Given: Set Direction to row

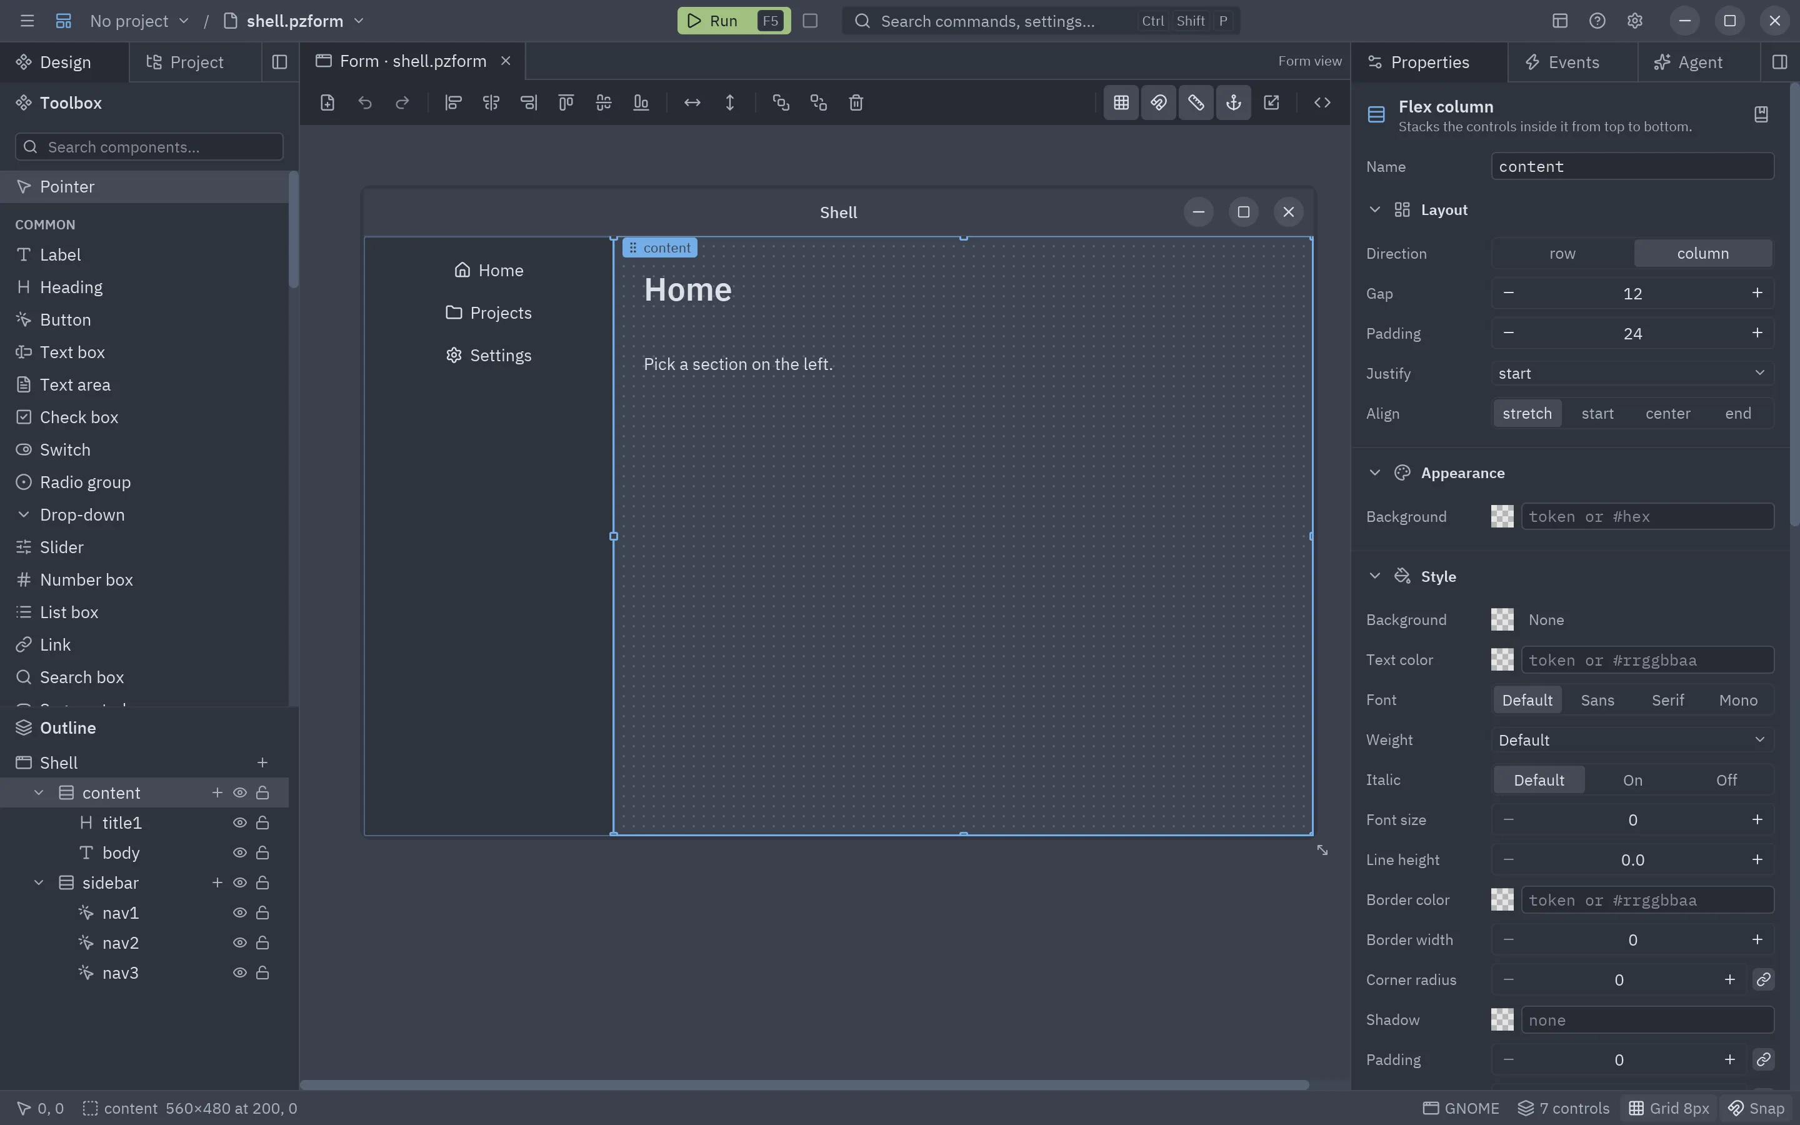Looking at the screenshot, I should [1562, 254].
